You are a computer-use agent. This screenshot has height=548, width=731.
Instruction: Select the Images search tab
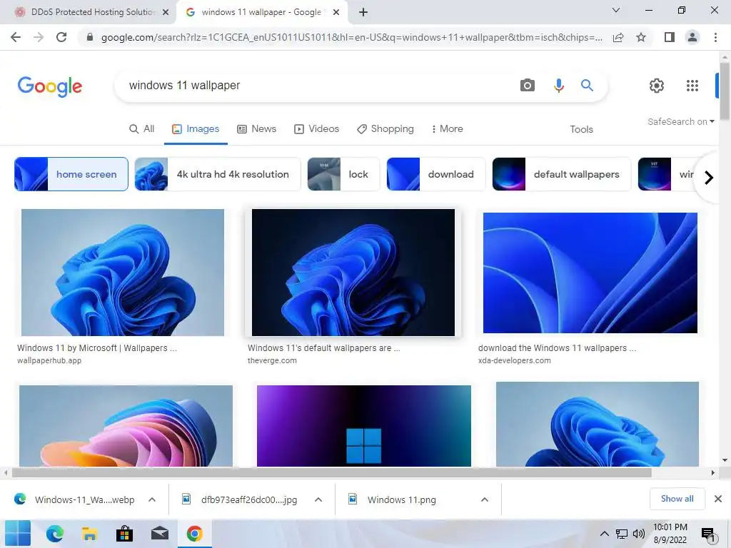pyautogui.click(x=196, y=129)
